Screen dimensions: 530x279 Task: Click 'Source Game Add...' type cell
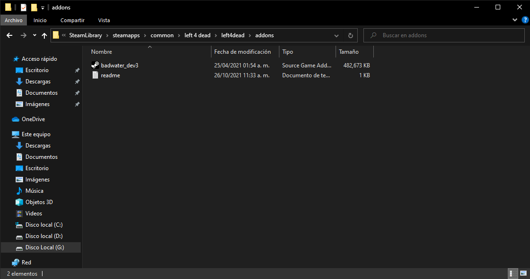point(307,66)
